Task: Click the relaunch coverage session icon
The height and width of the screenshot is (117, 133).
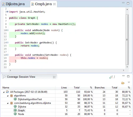Action: (111, 77)
